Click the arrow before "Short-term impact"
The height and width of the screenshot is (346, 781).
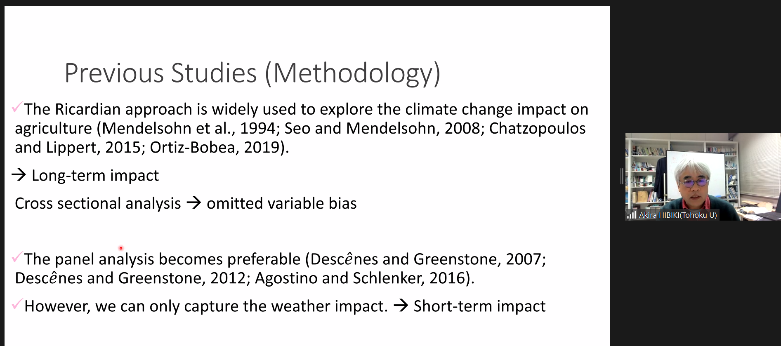(401, 306)
